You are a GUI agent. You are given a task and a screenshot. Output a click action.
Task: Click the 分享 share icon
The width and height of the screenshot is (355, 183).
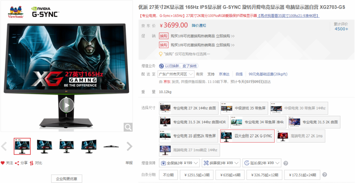[17, 163]
